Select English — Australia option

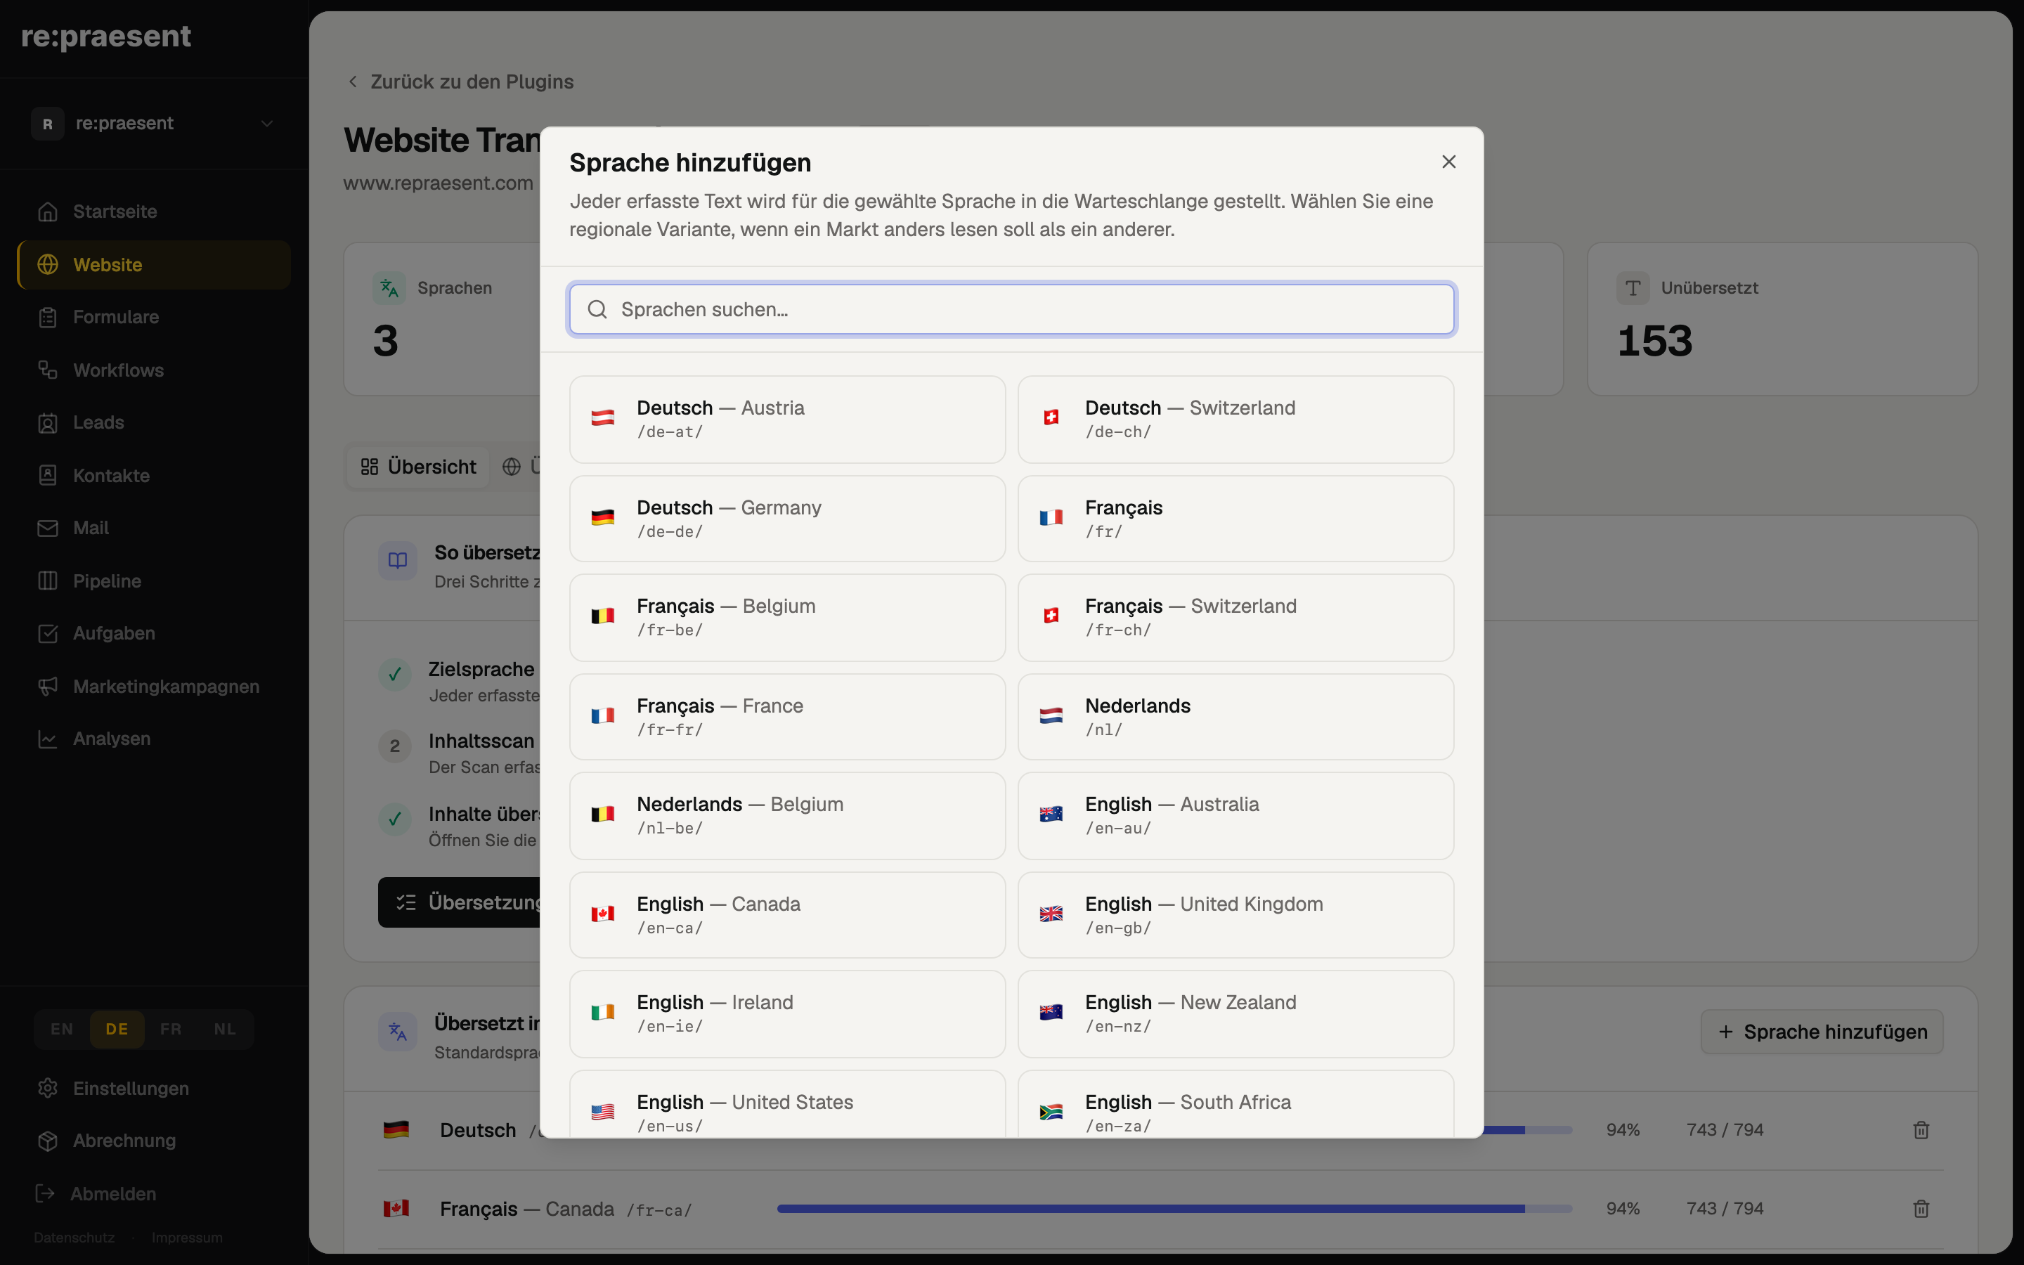[x=1235, y=816]
